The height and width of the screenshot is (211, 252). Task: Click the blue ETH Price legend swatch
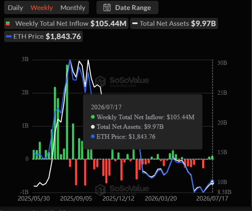point(9,37)
